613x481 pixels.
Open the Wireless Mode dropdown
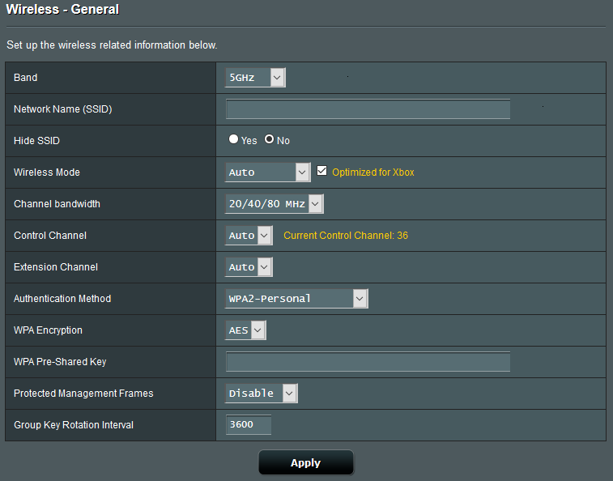tap(268, 172)
